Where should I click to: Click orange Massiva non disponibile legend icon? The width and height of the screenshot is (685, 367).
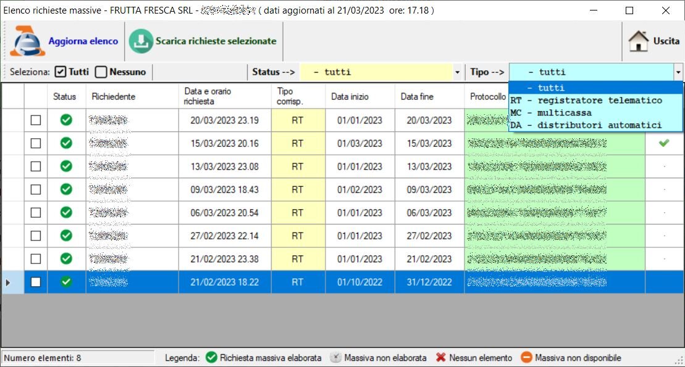(526, 358)
